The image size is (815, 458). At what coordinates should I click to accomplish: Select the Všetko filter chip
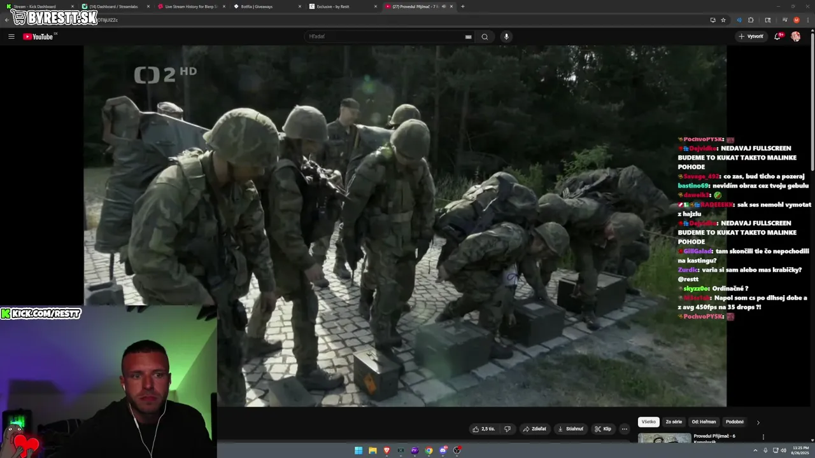[648, 422]
